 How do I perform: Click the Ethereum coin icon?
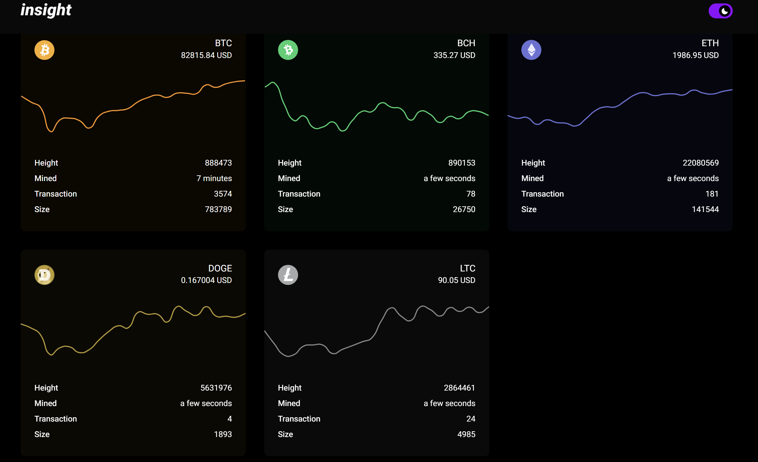531,50
